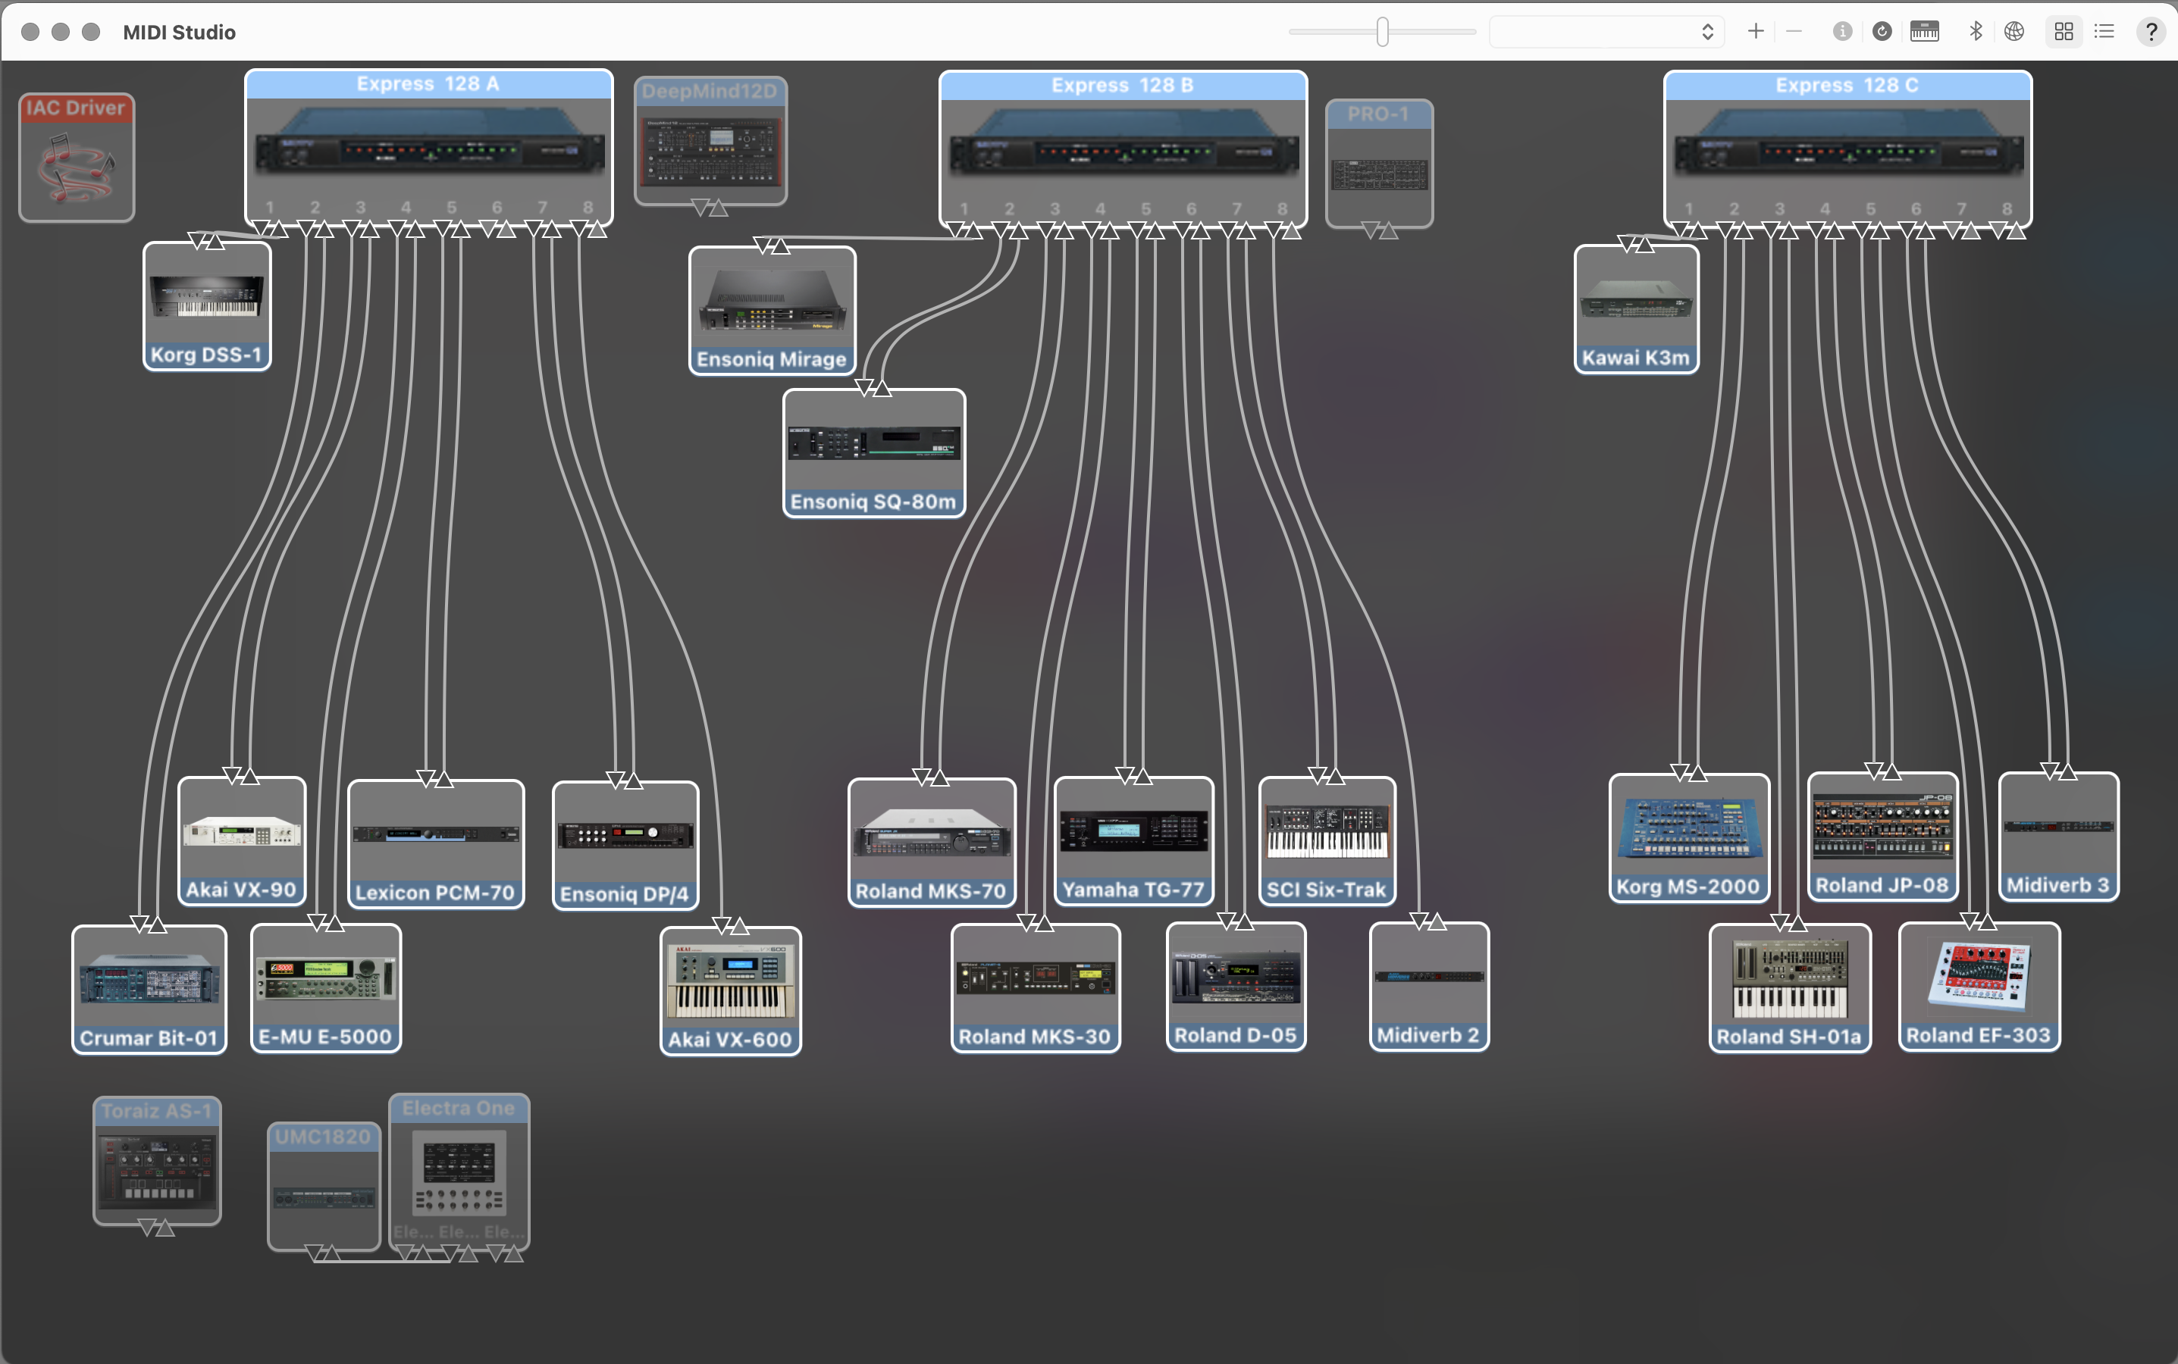2178x1364 pixels.
Task: Open the test setup keyboard icon
Action: pyautogui.click(x=1925, y=32)
